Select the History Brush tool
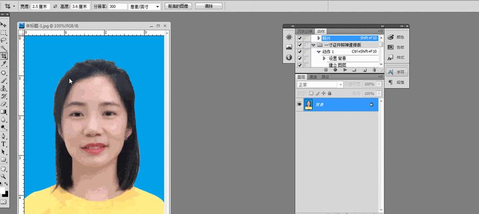Viewport: 479px width, 214px height. point(4,96)
